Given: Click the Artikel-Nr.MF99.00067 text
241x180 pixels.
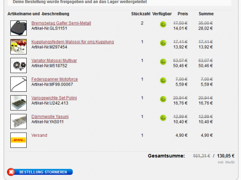Looking at the screenshot, I should pyautogui.click(x=52, y=84).
